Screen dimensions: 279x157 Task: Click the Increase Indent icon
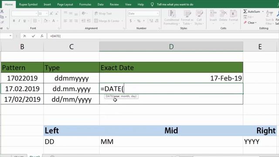(89, 21)
